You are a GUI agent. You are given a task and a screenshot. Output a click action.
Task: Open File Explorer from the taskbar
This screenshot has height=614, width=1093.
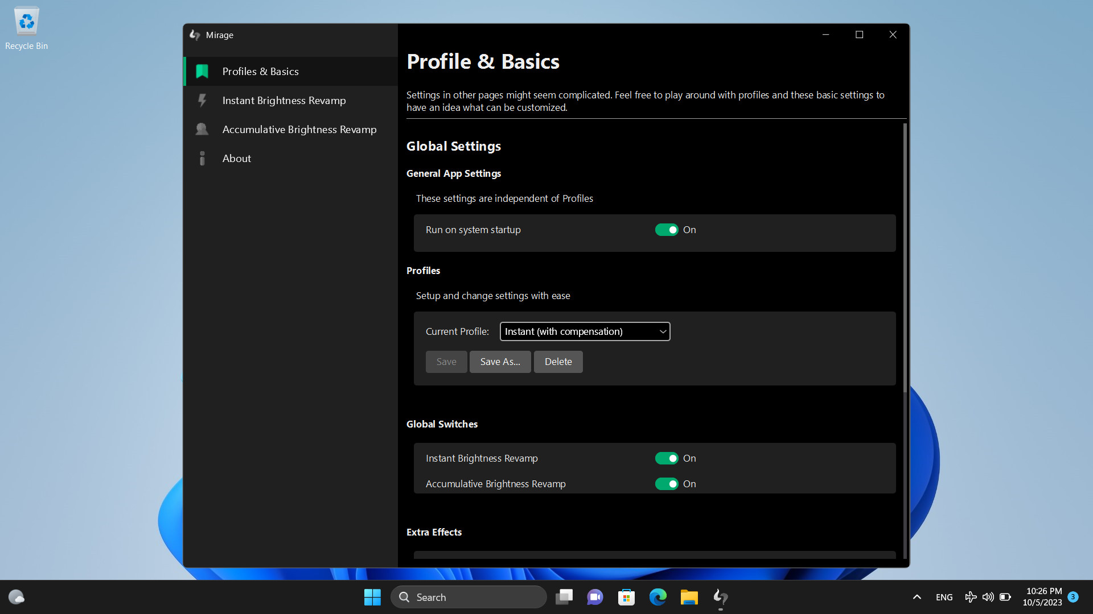(x=689, y=597)
